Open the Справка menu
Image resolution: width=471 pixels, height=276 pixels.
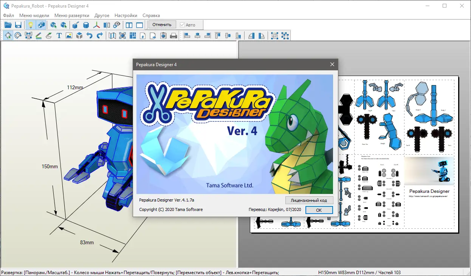151,16
